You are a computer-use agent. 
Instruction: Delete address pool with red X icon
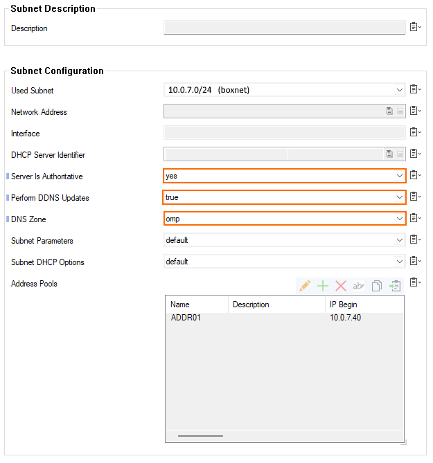(x=341, y=286)
